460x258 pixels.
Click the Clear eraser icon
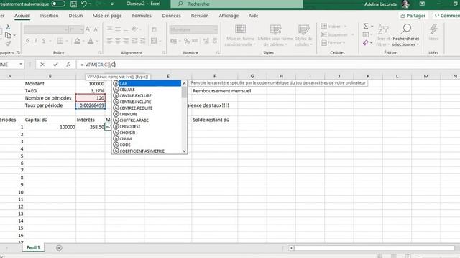click(x=366, y=43)
